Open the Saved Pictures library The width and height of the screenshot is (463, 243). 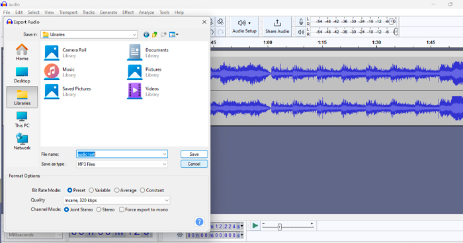(67, 91)
